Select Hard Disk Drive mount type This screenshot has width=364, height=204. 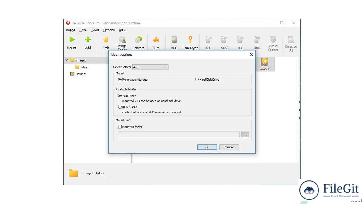(197, 80)
